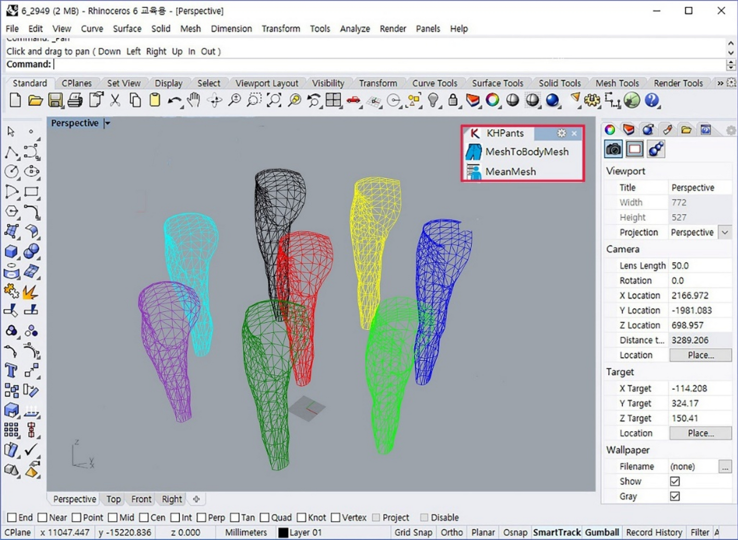Open a file with the folder icon
Viewport: 738px width, 540px height.
click(x=35, y=100)
